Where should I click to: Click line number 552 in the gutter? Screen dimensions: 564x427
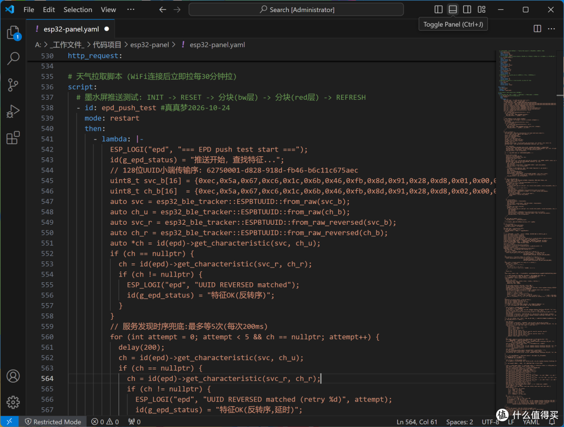47,253
